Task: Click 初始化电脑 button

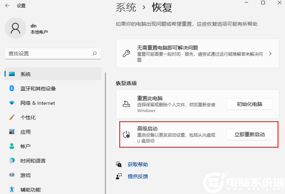Action: pyautogui.click(x=249, y=104)
